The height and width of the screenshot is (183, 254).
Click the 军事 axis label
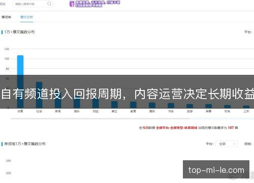pyautogui.click(x=208, y=111)
